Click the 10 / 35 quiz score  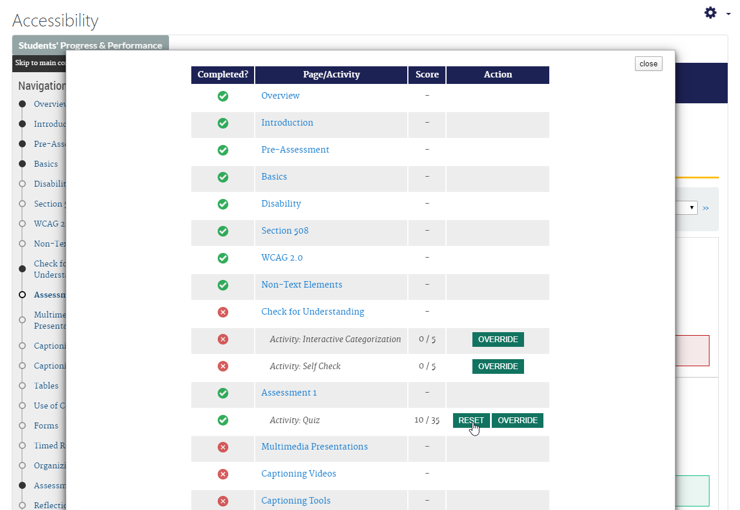427,420
